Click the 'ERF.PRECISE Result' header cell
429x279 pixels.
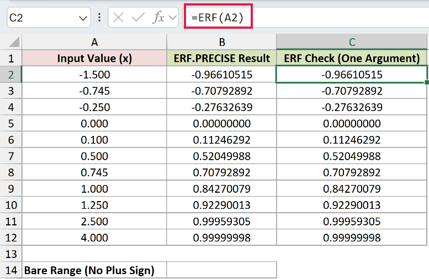coord(221,58)
